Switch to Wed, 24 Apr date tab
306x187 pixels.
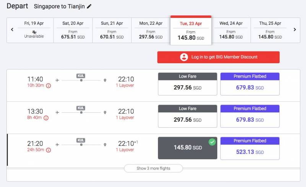click(x=231, y=30)
